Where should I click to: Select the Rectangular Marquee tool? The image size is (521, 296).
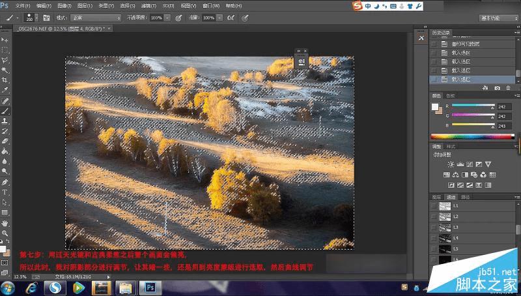pos(5,50)
